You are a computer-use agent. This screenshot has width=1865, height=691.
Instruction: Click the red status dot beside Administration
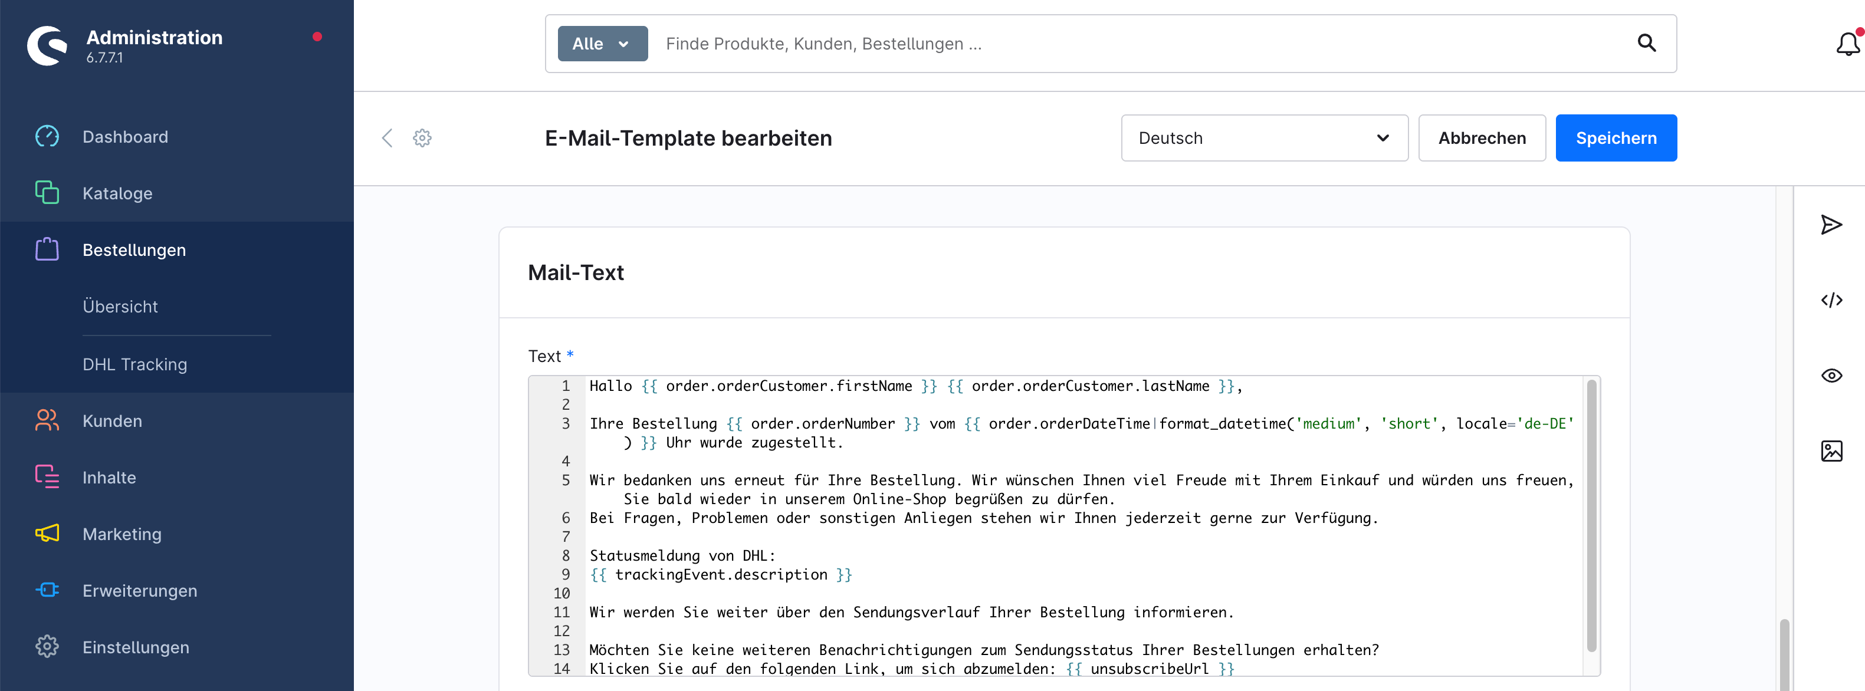click(x=317, y=37)
